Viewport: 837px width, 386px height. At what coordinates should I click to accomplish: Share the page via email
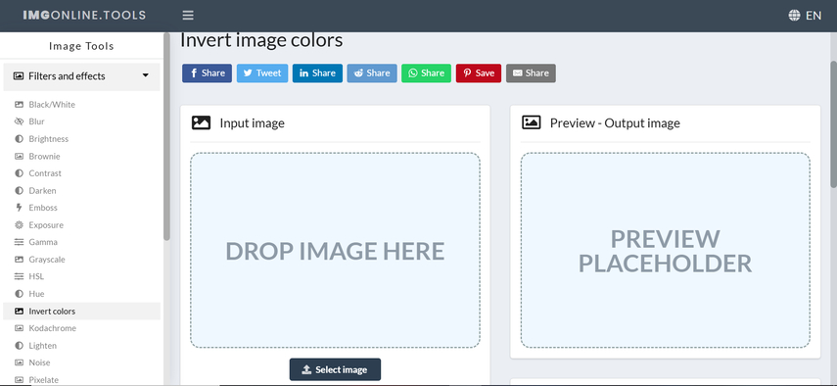tap(532, 73)
